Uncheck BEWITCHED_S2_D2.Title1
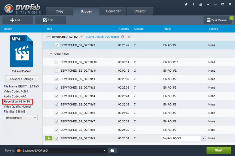This screenshot has width=235, height=156. pyautogui.click(x=57, y=79)
